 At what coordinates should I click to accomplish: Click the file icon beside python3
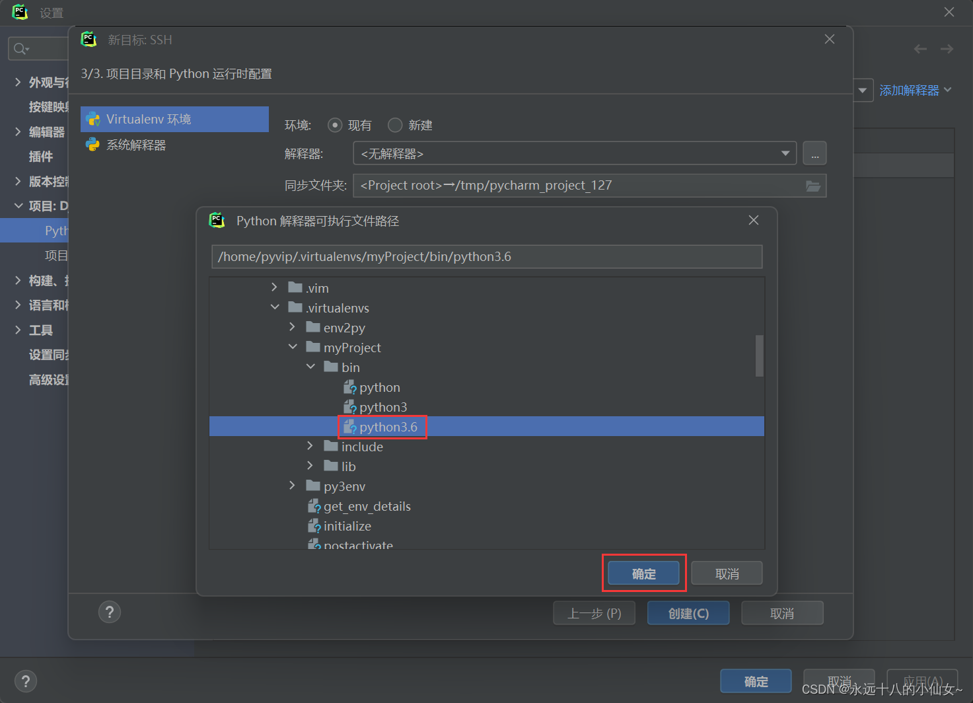click(350, 408)
